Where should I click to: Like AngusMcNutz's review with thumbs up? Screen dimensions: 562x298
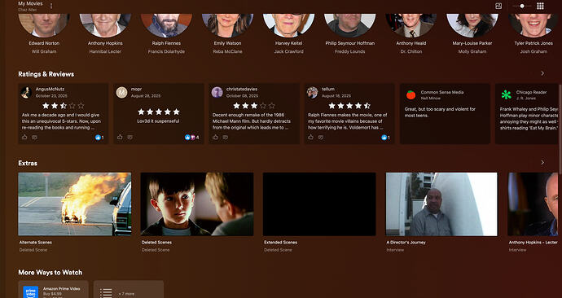tap(24, 137)
